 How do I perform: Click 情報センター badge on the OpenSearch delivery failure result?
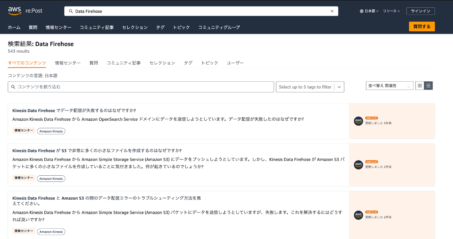pyautogui.click(x=24, y=130)
